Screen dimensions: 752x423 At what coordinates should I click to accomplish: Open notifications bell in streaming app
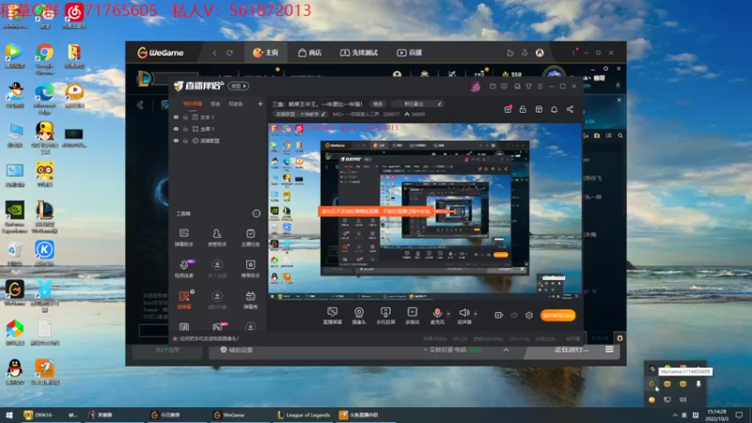click(554, 109)
